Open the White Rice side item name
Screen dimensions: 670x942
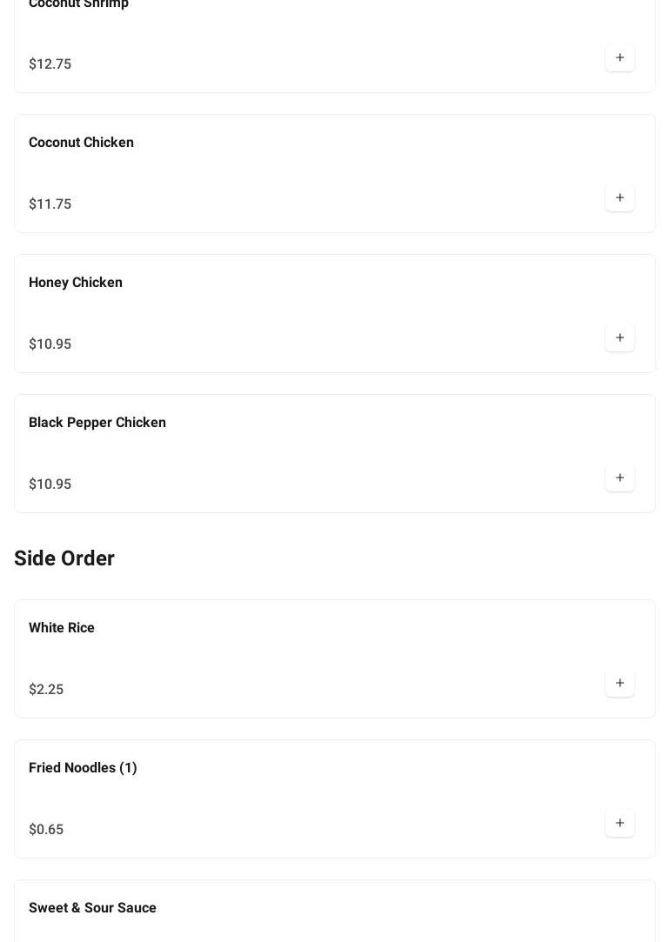[x=62, y=628]
